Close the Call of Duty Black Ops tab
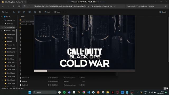169x95 pixels. pyautogui.click(x=25, y=2)
